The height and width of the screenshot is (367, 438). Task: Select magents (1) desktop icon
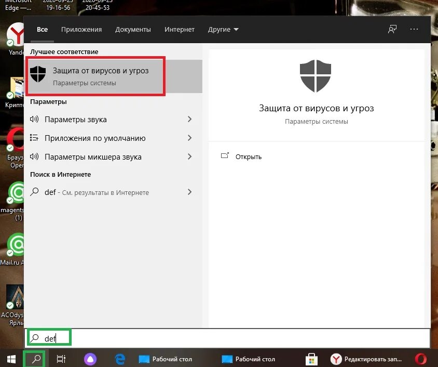pos(12,201)
